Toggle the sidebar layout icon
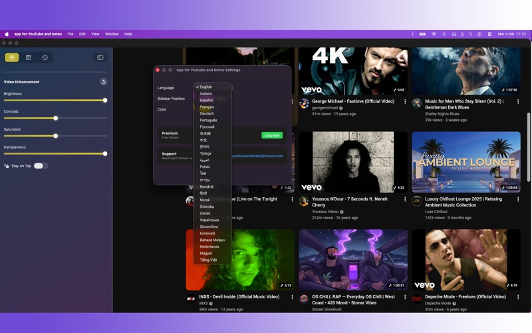 100,57
